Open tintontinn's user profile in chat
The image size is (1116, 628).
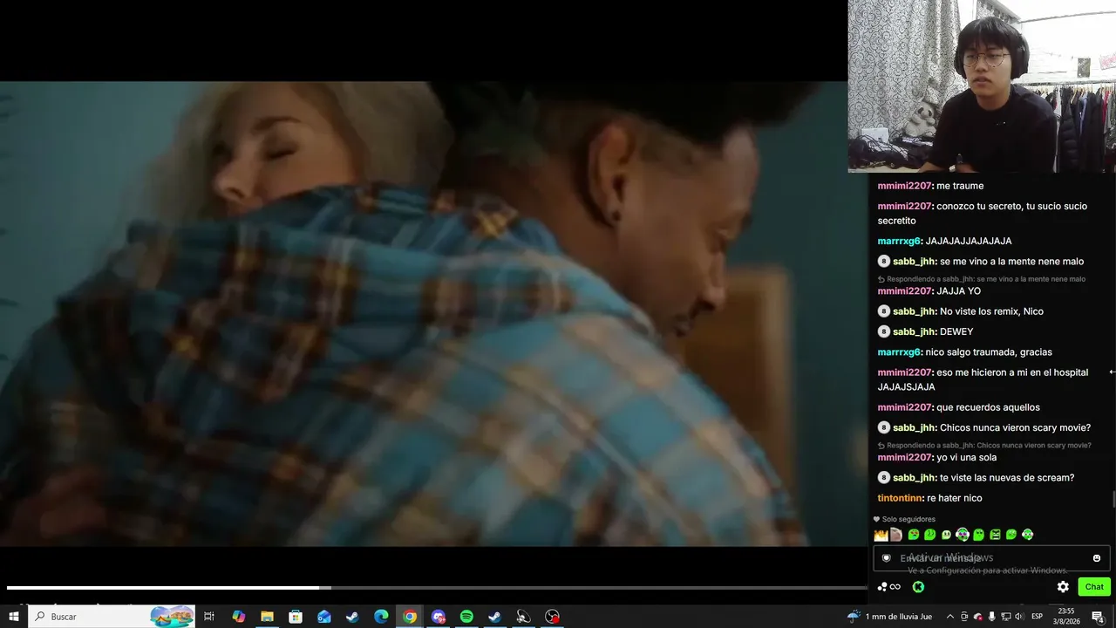(901, 498)
